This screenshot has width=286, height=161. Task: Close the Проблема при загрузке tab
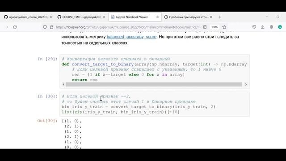(211, 17)
